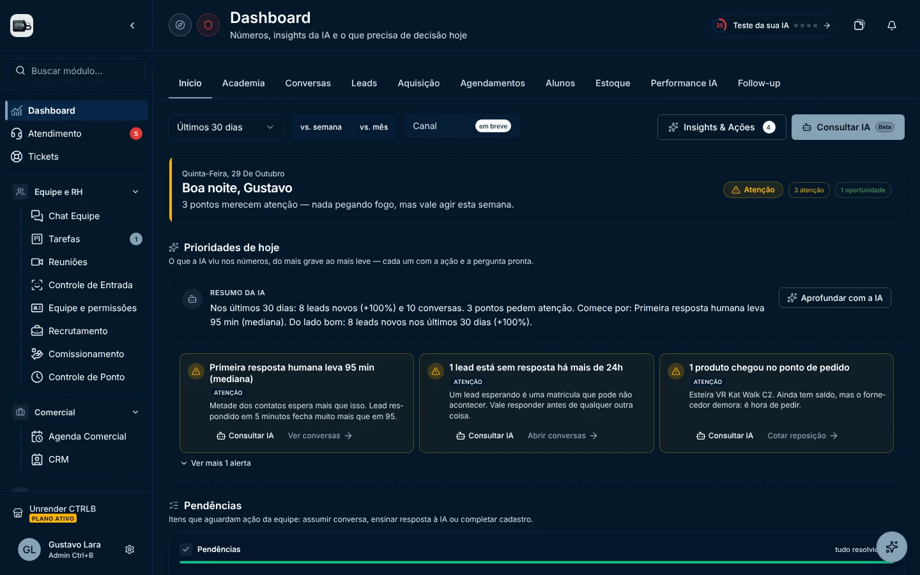Switch to the Início tab
The image size is (920, 575).
190,83
